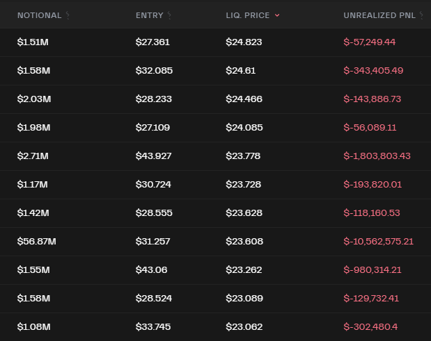Click the $24.823 liquidation price cell
431x341 pixels.
click(x=244, y=42)
